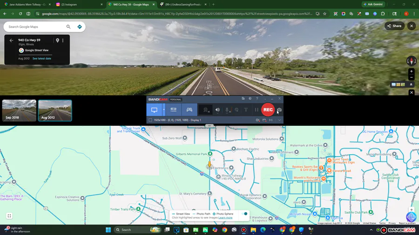Open Bandicam output folder icon
The image size is (419, 235).
pyautogui.click(x=243, y=98)
